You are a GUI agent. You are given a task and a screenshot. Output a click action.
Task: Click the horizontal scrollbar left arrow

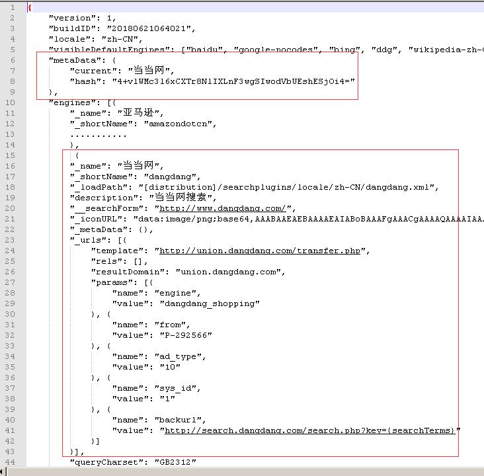pos(3,471)
